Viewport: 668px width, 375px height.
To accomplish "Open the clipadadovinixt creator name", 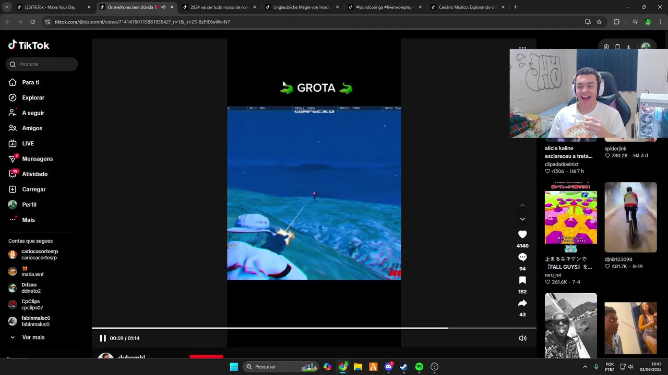I will pos(562,164).
